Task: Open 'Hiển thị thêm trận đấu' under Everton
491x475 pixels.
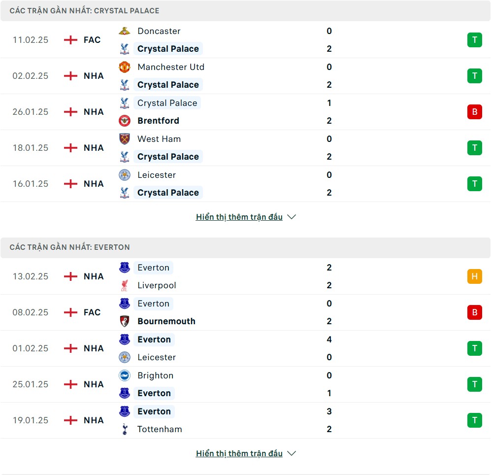Action: (239, 453)
